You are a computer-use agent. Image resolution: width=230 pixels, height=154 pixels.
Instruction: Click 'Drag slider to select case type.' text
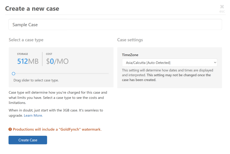pos(36,80)
